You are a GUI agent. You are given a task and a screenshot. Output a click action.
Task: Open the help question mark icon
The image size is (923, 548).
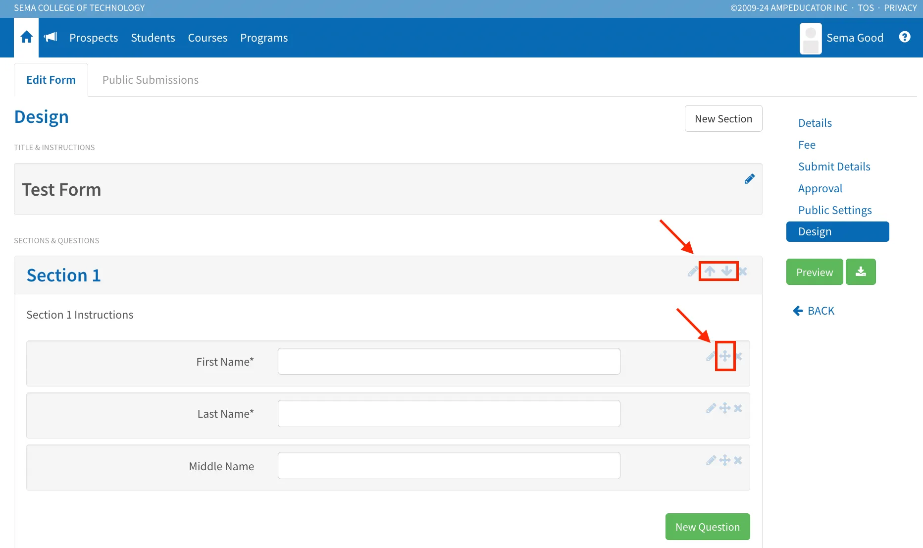click(905, 37)
